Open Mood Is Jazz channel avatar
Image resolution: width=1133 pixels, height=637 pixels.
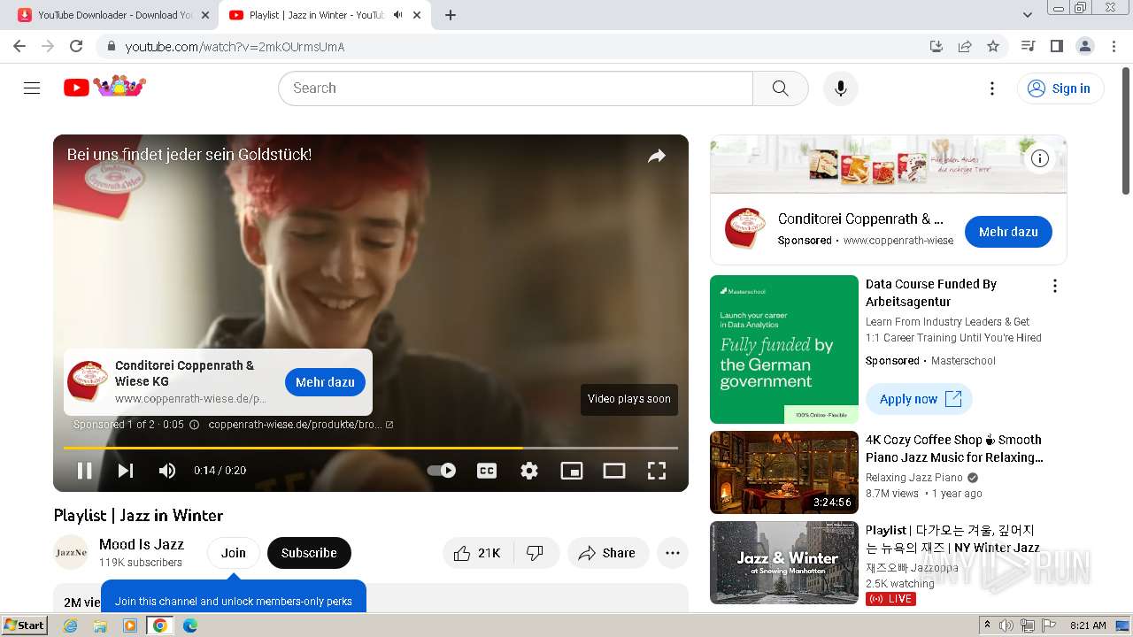point(71,553)
